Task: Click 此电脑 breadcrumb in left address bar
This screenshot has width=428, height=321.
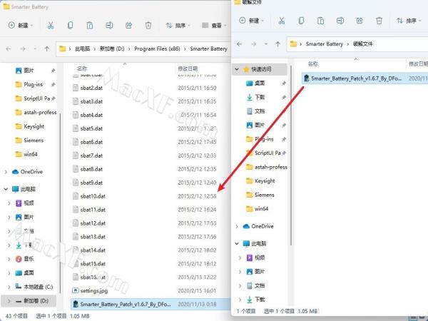Action: (83, 49)
